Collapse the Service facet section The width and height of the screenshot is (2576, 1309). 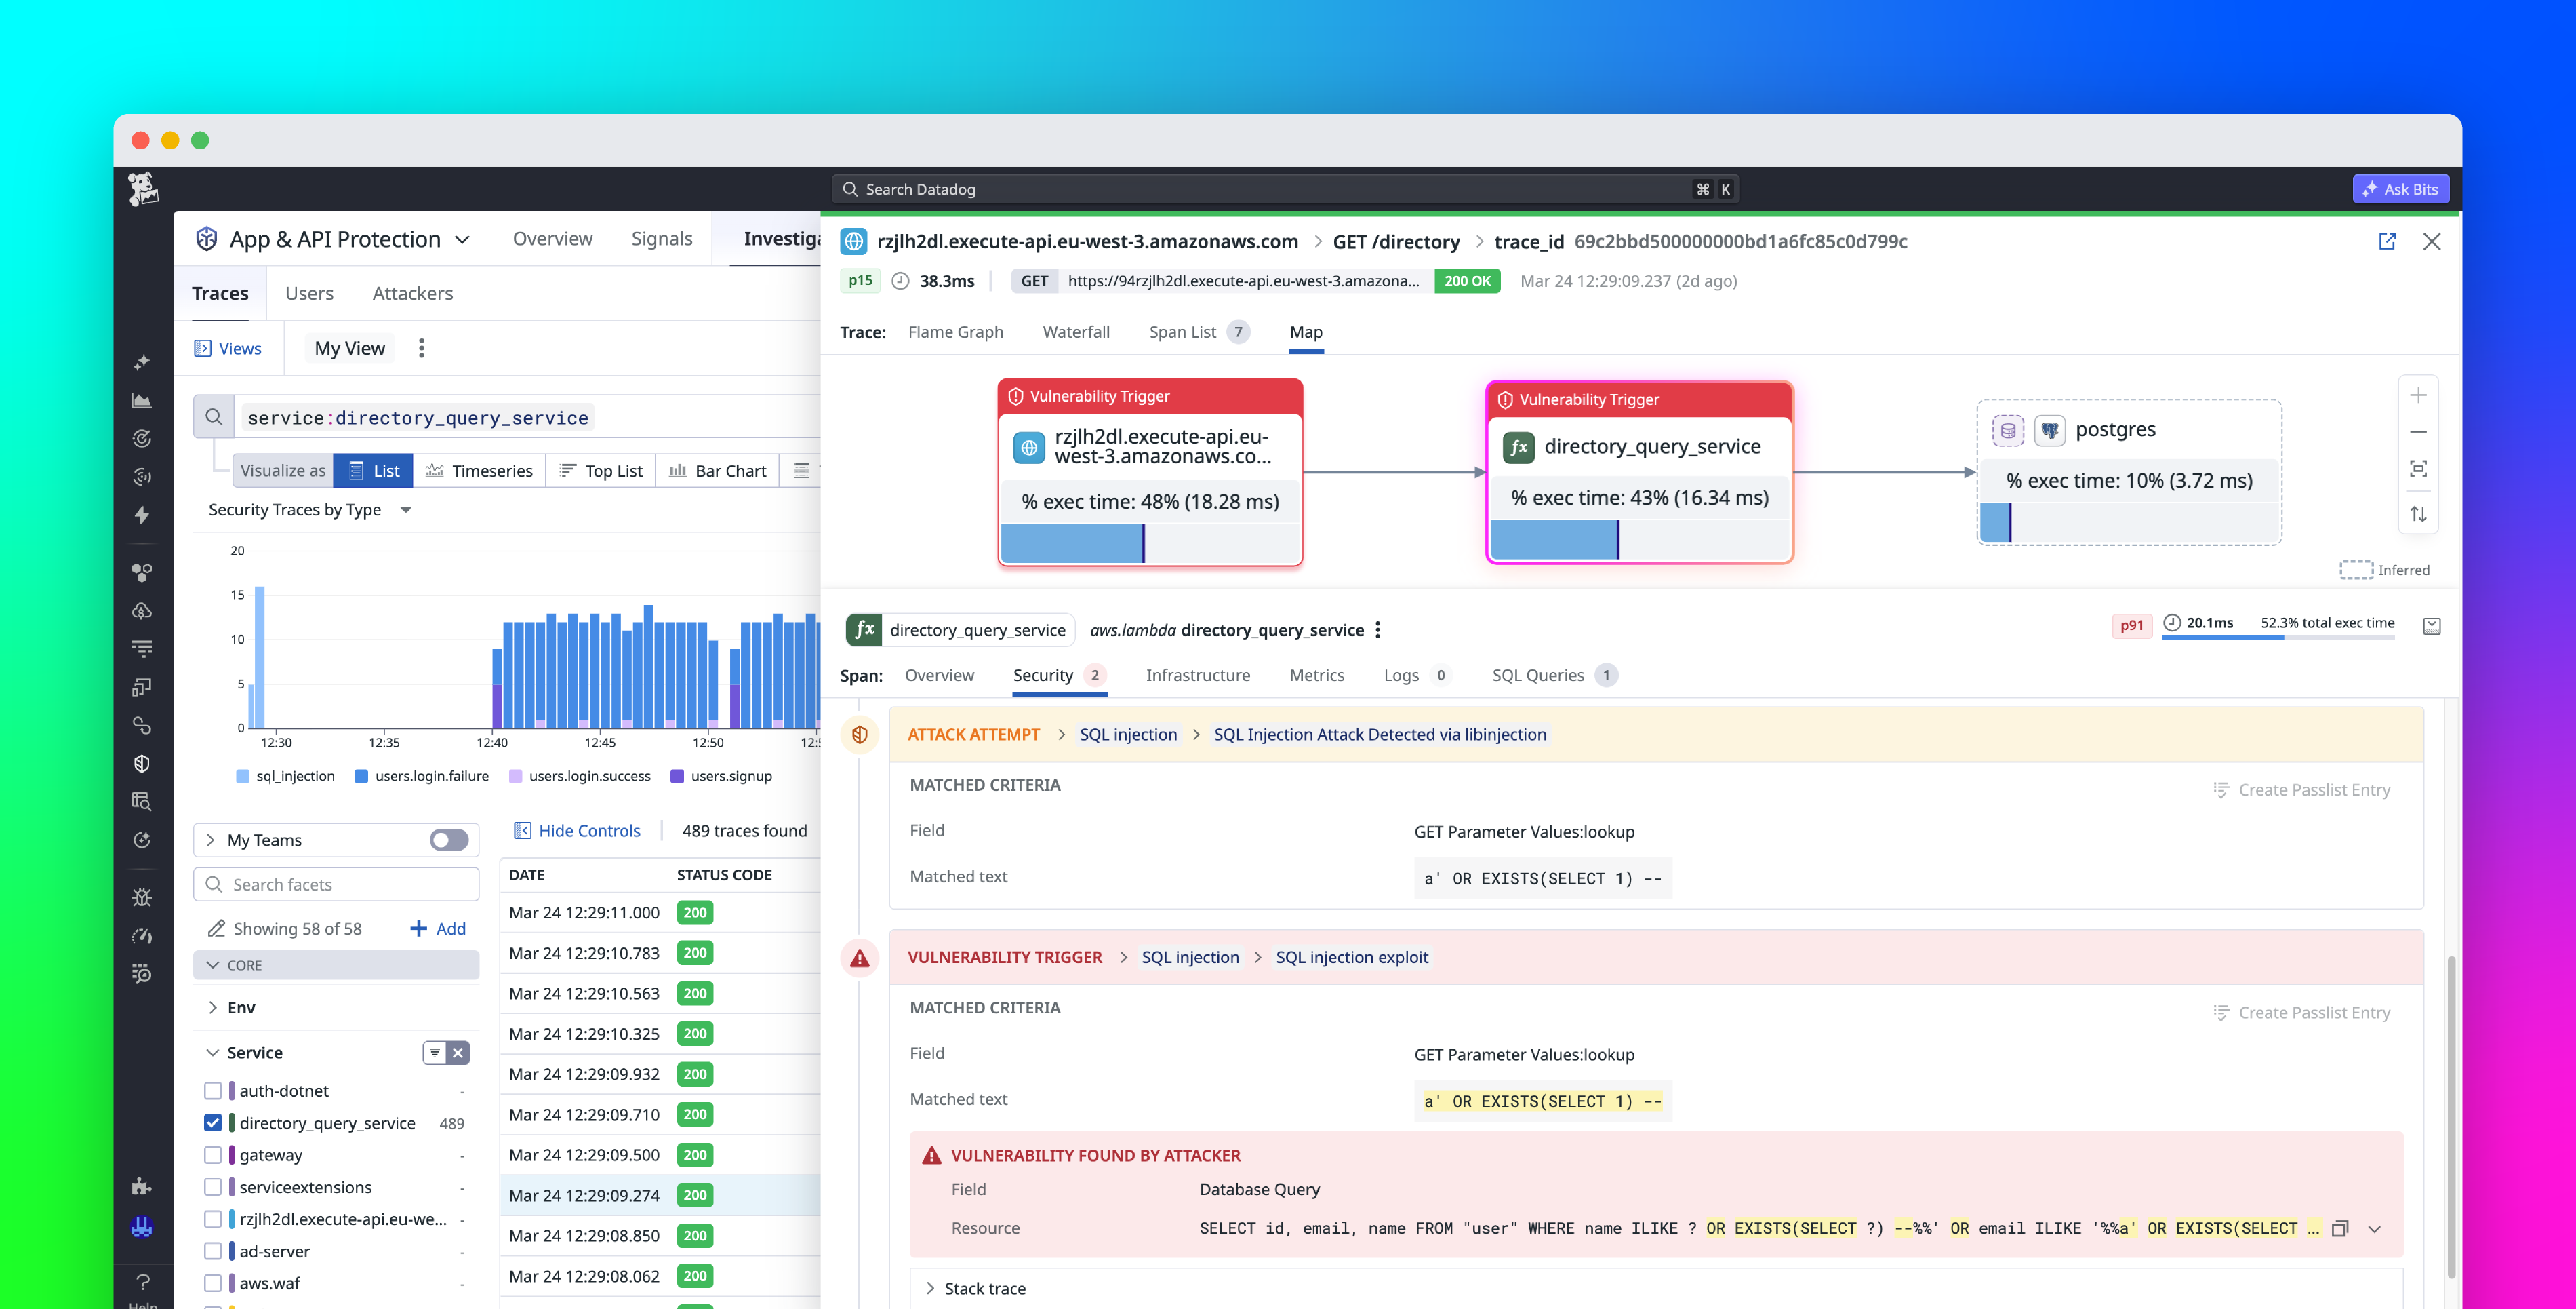point(213,1052)
